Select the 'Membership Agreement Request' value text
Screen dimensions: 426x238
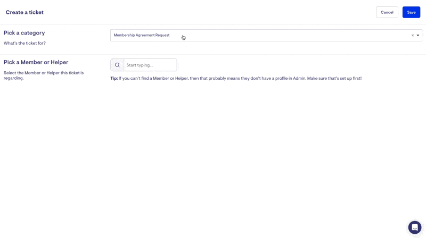tap(141, 35)
